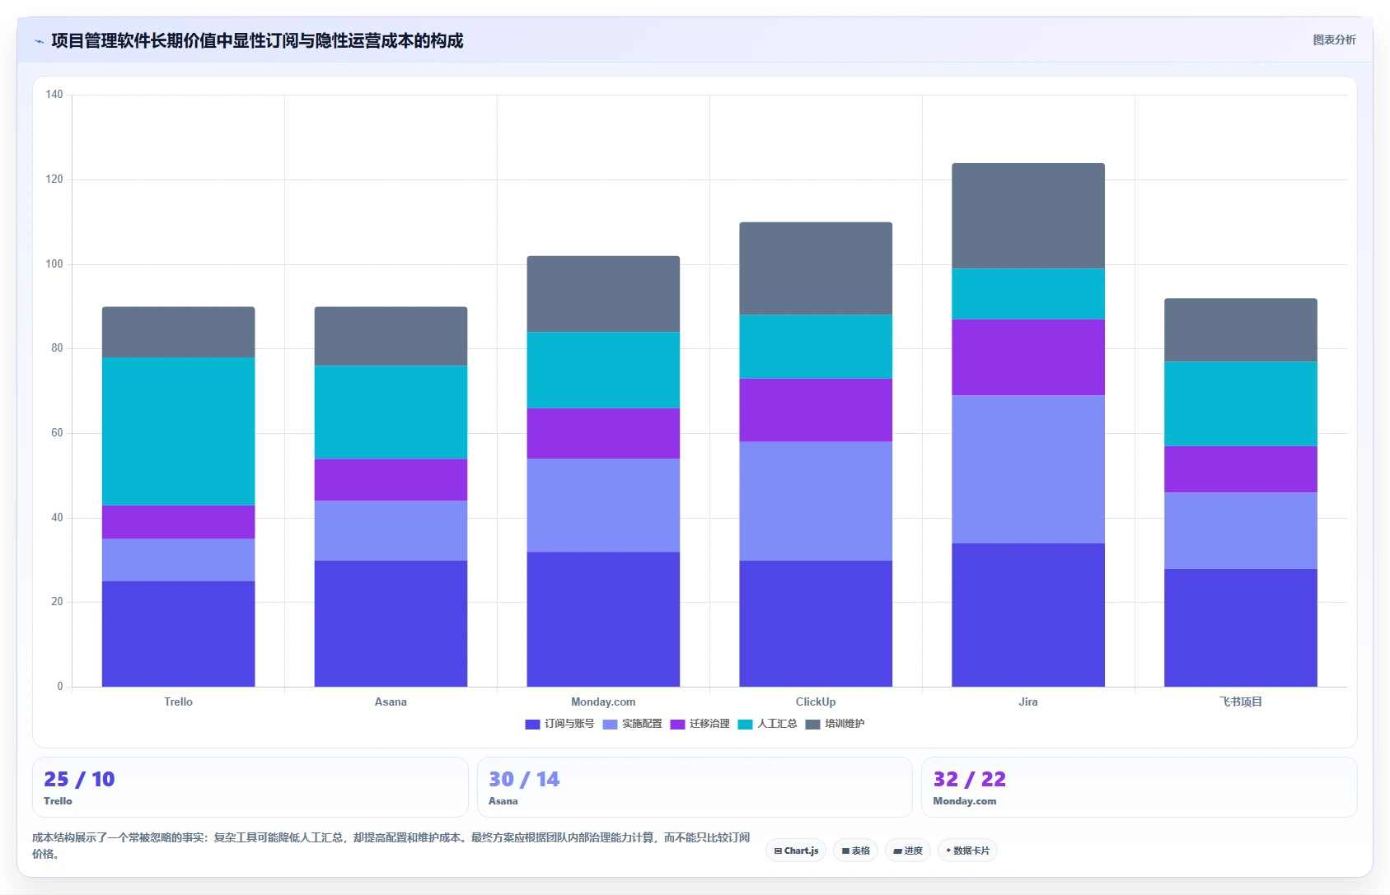Toggle the 人工汇总 legend series
The width and height of the screenshot is (1390, 895).
click(767, 724)
